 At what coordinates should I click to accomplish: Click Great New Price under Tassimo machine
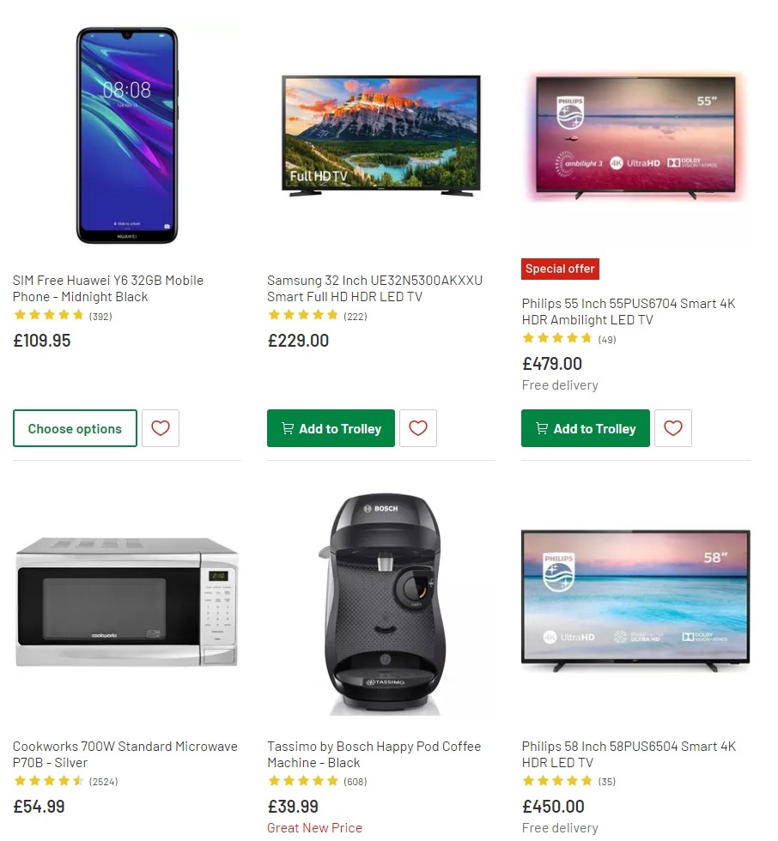point(314,827)
